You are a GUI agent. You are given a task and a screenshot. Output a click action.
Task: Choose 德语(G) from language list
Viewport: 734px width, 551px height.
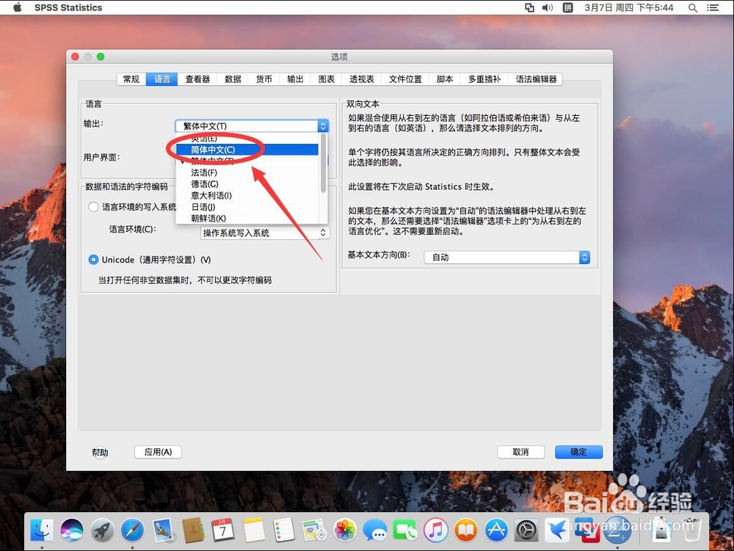pyautogui.click(x=247, y=184)
